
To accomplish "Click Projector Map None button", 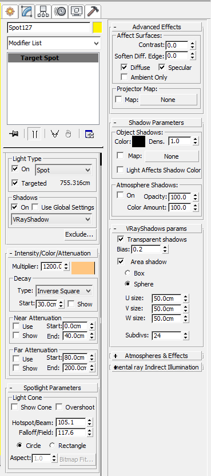I will click(x=168, y=100).
